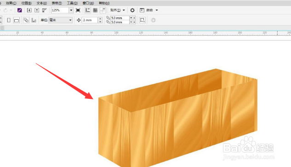The width and height of the screenshot is (291, 167).
Task: Toggle the show rulers icon
Action: 88,10
